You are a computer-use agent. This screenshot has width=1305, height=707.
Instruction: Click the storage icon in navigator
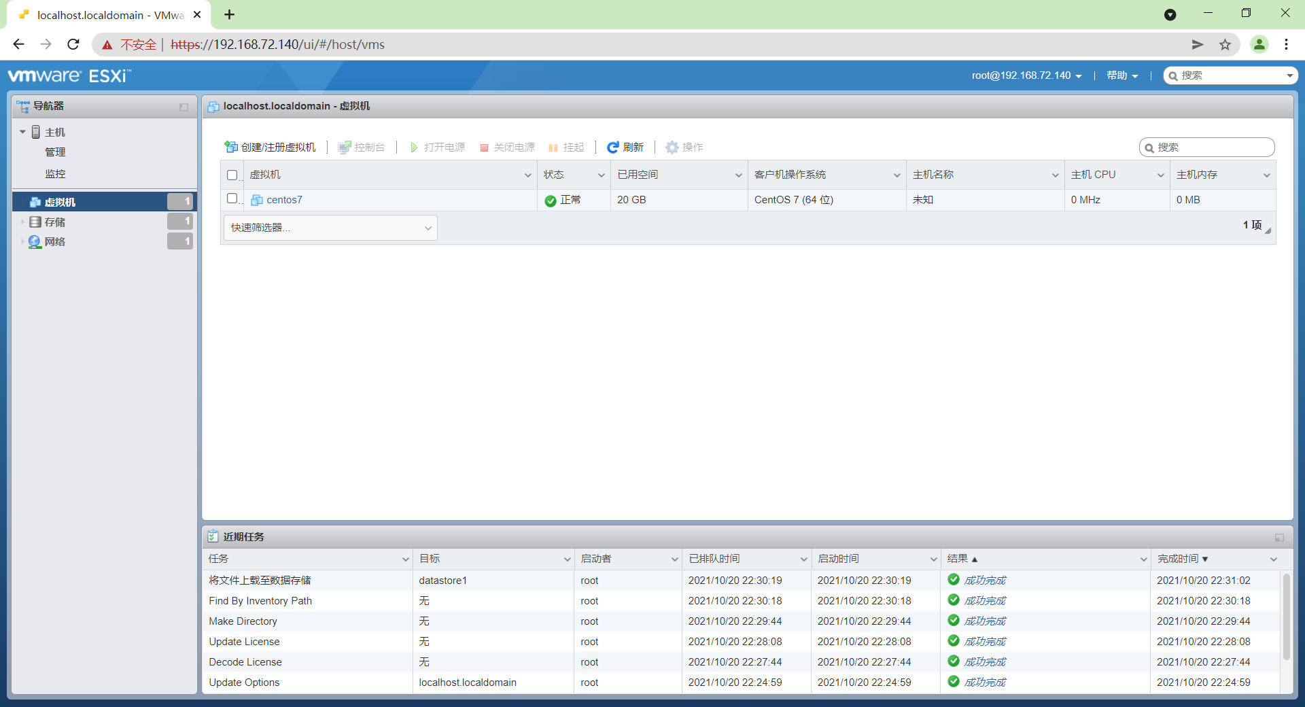click(x=35, y=222)
